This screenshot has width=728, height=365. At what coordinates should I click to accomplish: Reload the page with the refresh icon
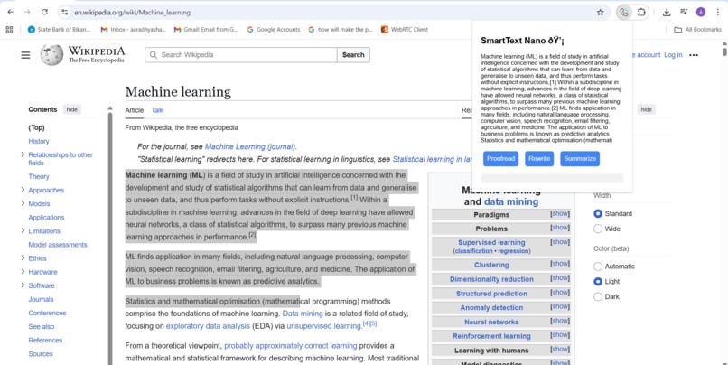coord(44,13)
